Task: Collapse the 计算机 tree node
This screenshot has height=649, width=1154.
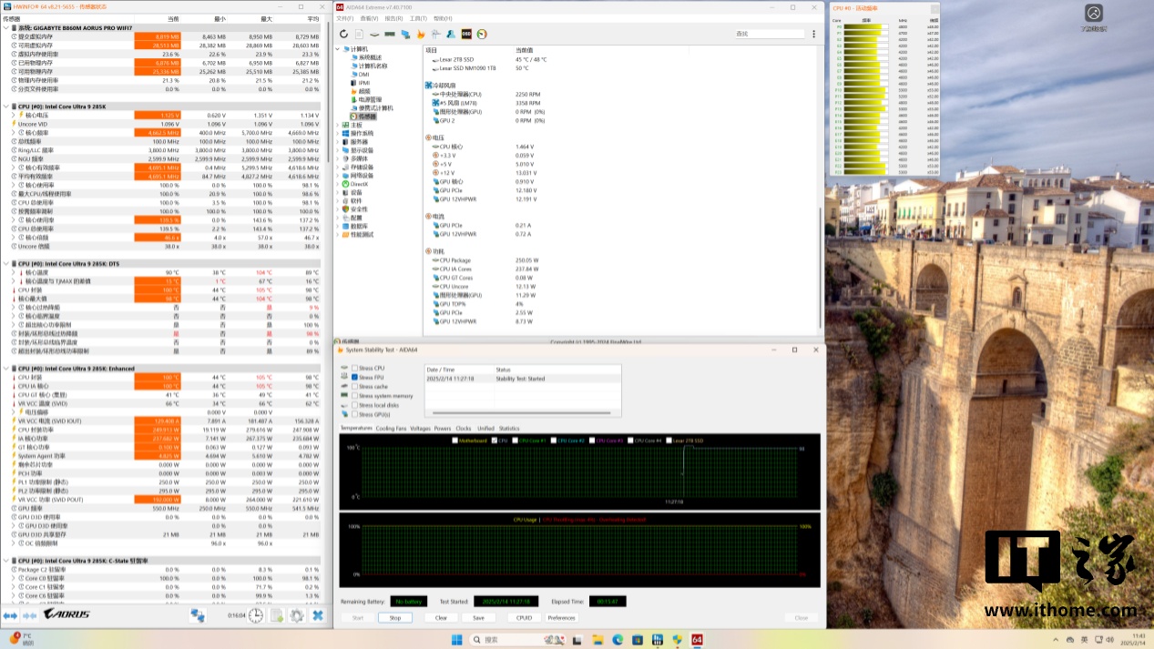Action: pyautogui.click(x=338, y=49)
